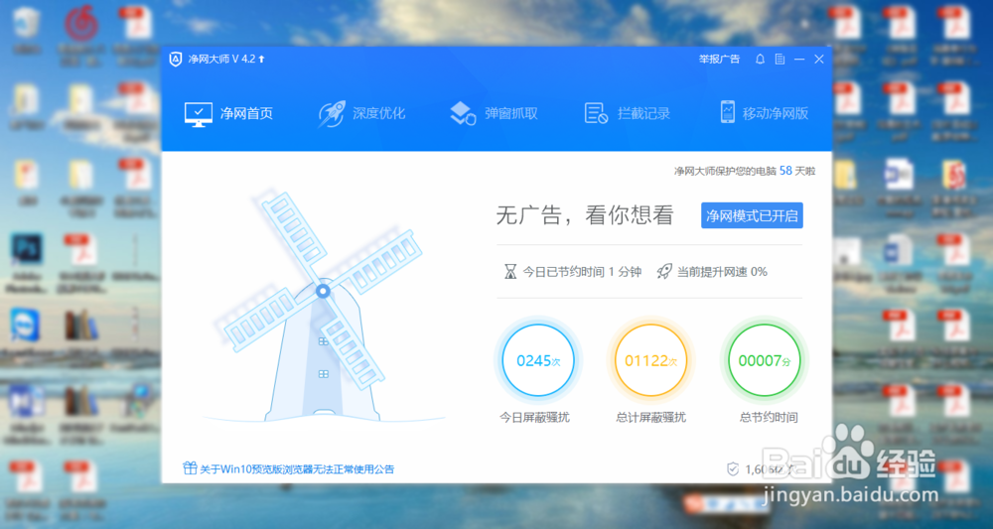Open notifications via the bell icon
Viewport: 993px width, 529px height.
coord(761,59)
